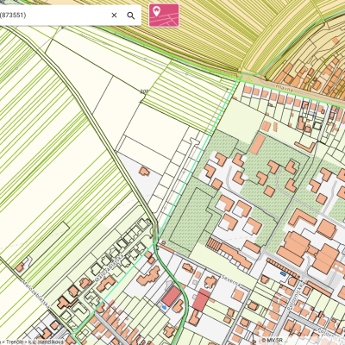The width and height of the screenshot is (345, 345).
Task: Open the pink cadastral map layer button
Action: click(164, 16)
